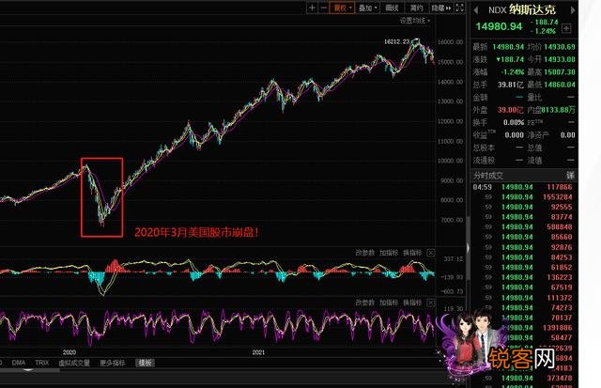The width and height of the screenshot is (601, 388).
Task: Select the 虚拟成交量 indicator tab
Action: 74,363
